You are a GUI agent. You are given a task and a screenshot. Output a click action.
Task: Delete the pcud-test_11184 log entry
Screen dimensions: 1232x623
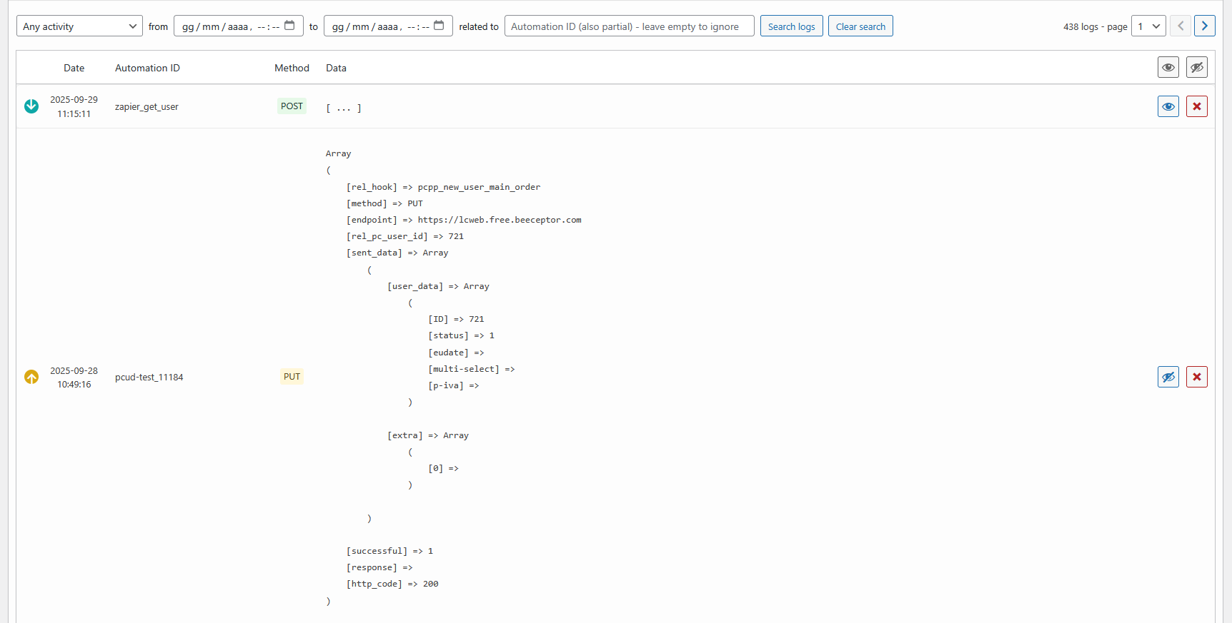(x=1196, y=377)
